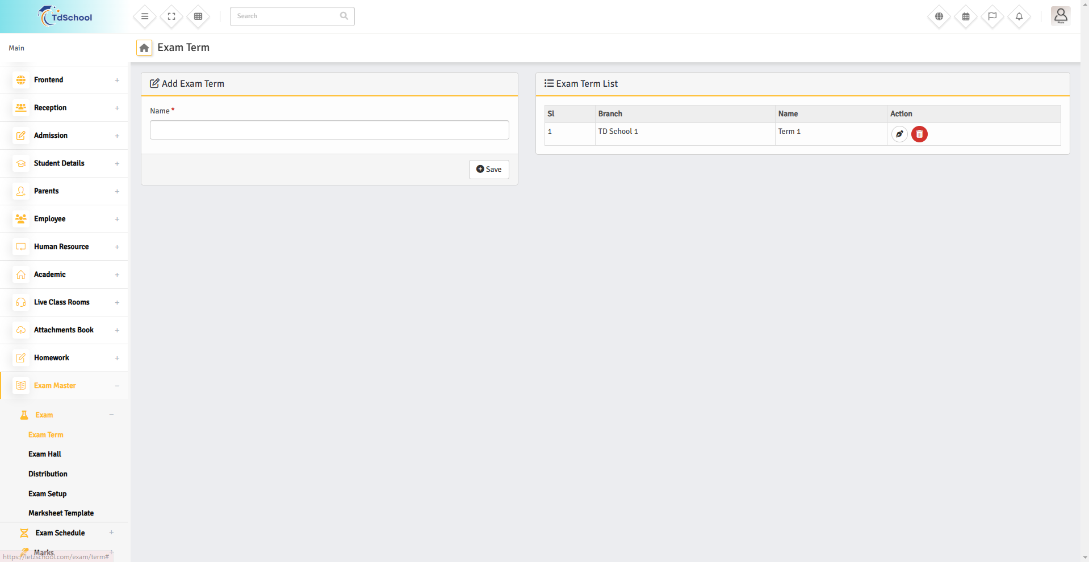
Task: Click the exam term Name input field
Action: [329, 130]
